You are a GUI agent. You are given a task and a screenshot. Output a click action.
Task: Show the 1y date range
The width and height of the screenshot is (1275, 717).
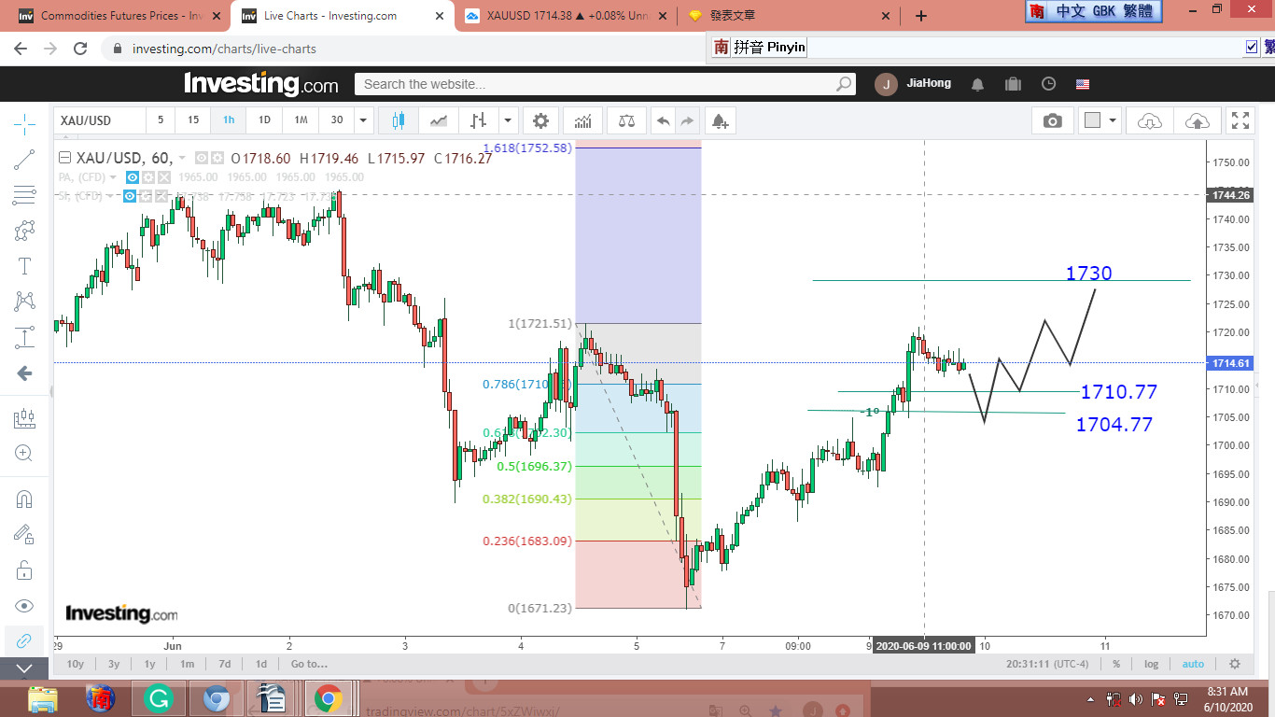[149, 664]
